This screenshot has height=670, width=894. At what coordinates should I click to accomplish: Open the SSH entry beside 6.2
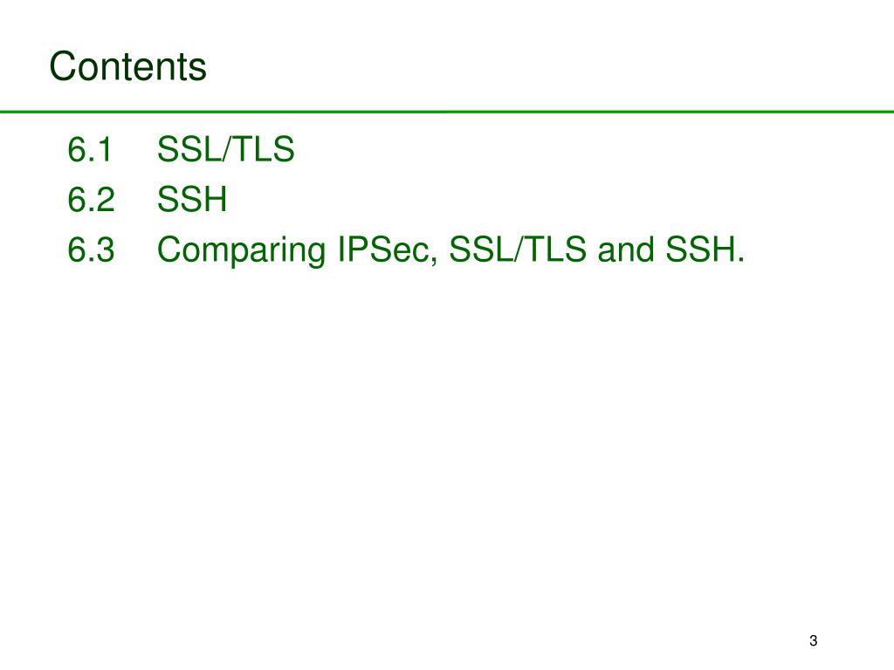point(192,200)
